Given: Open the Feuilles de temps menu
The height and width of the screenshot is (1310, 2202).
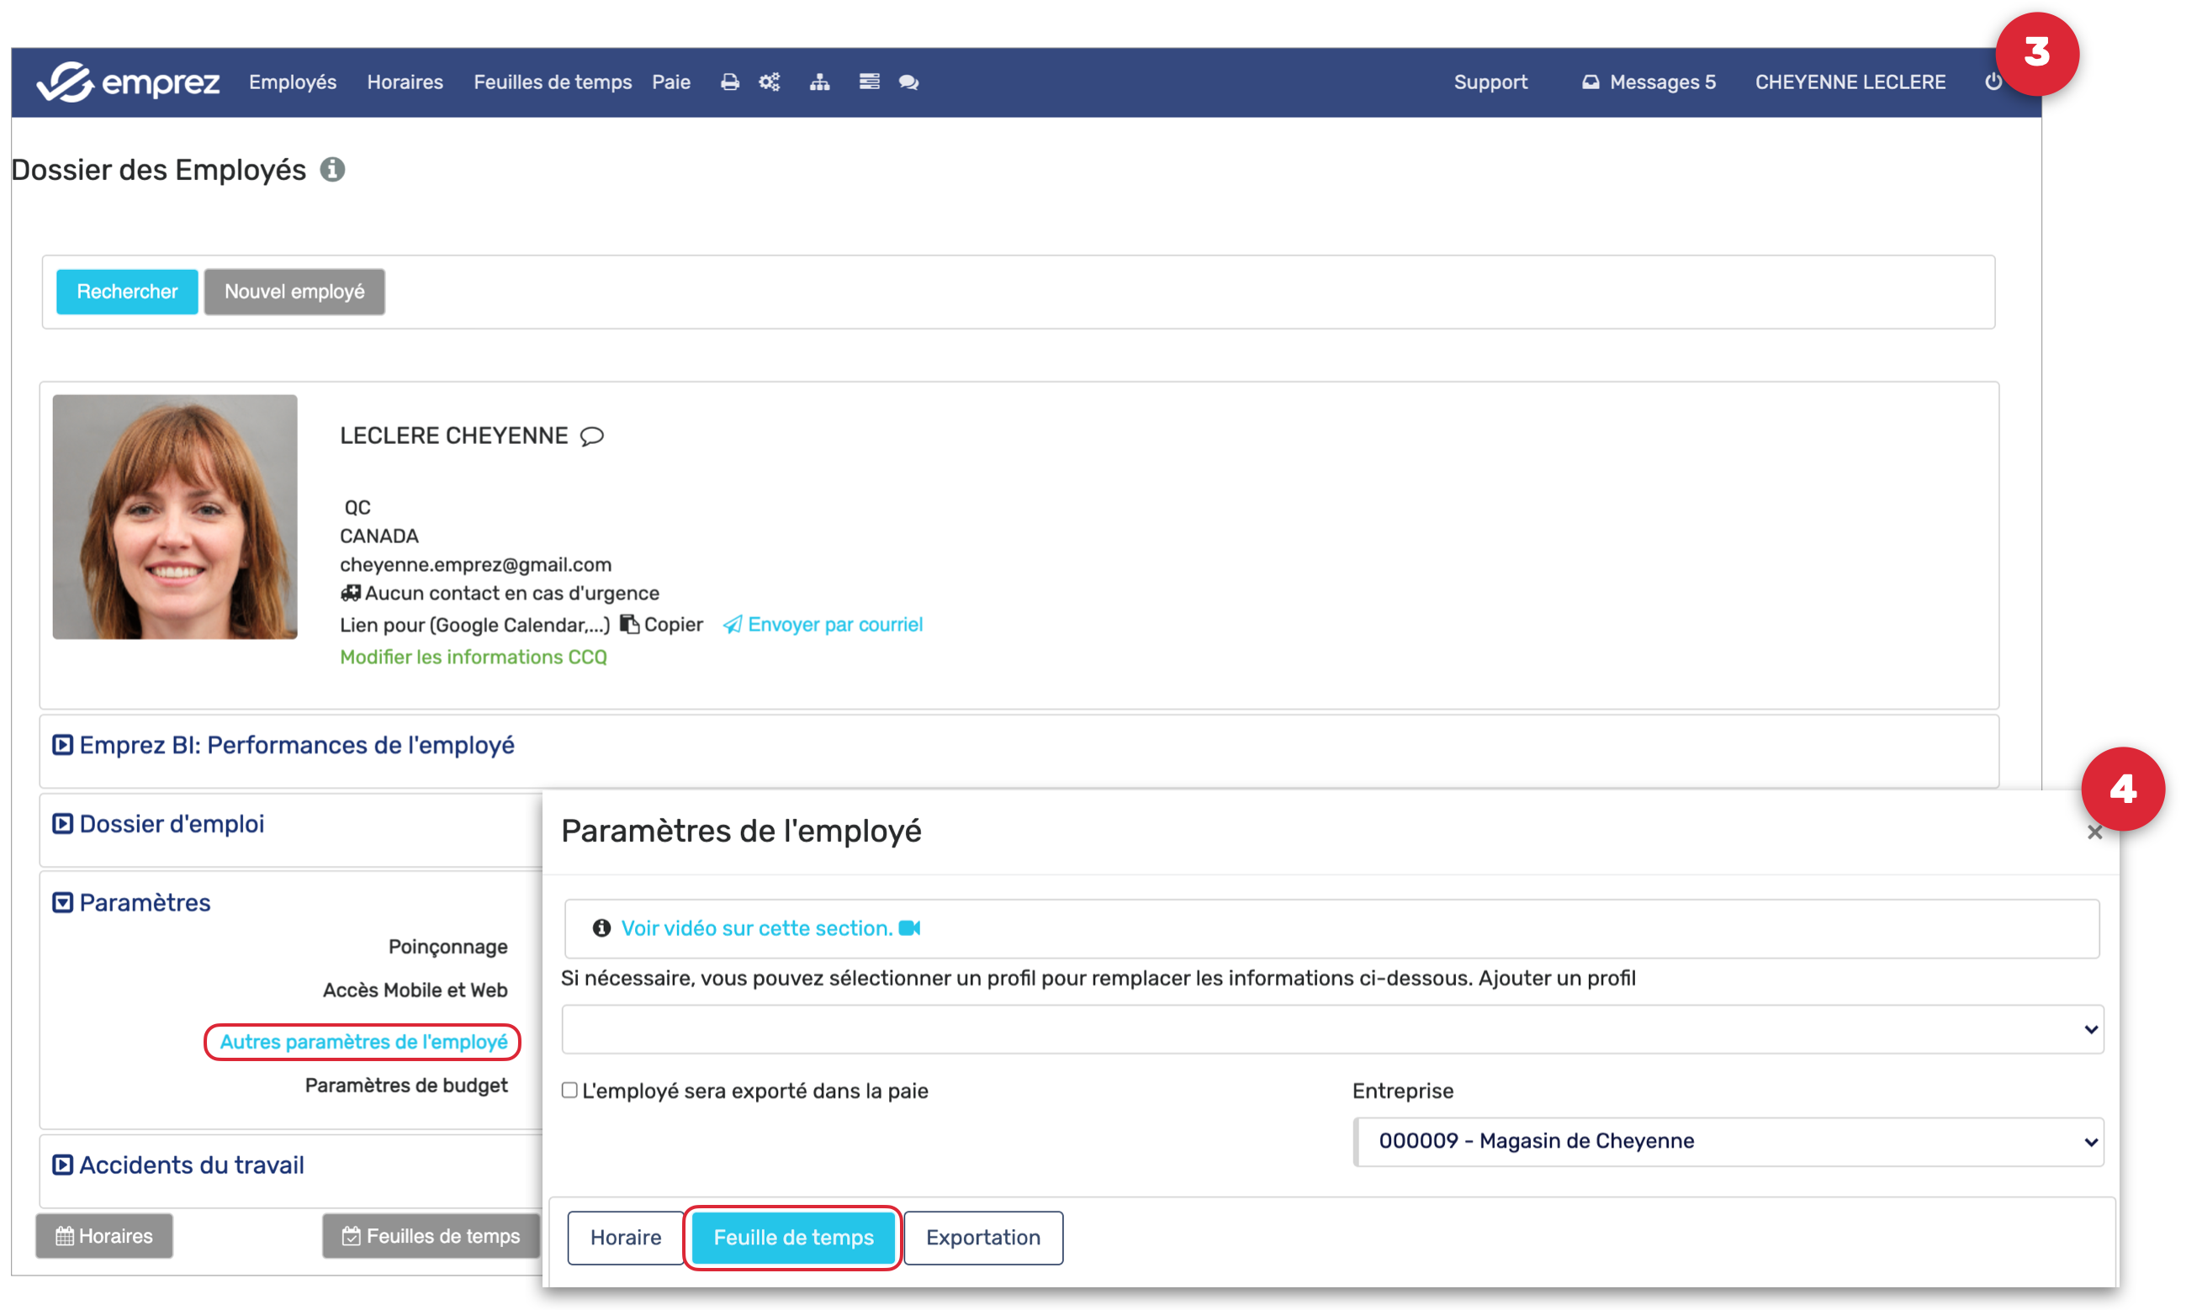Looking at the screenshot, I should (x=552, y=82).
